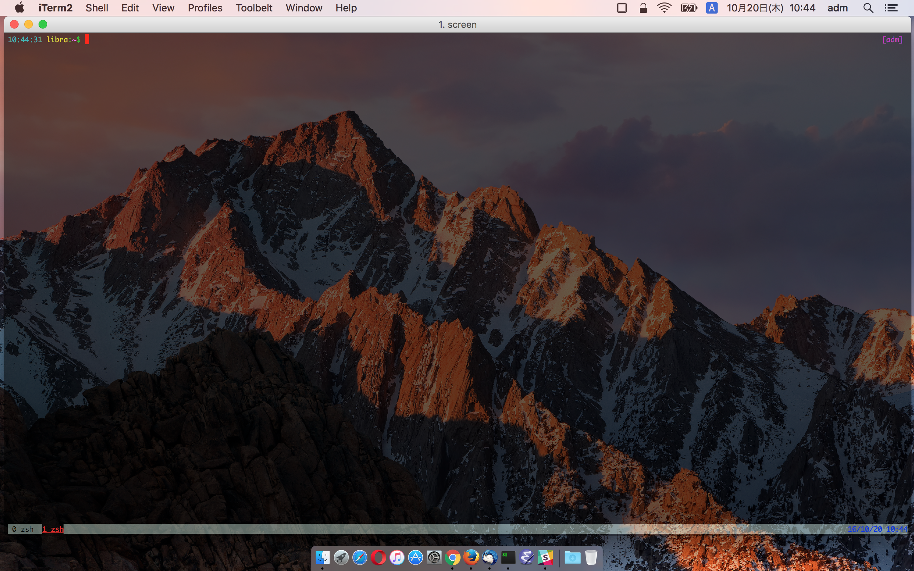
Task: Open Slack from the Dock
Action: click(x=545, y=557)
